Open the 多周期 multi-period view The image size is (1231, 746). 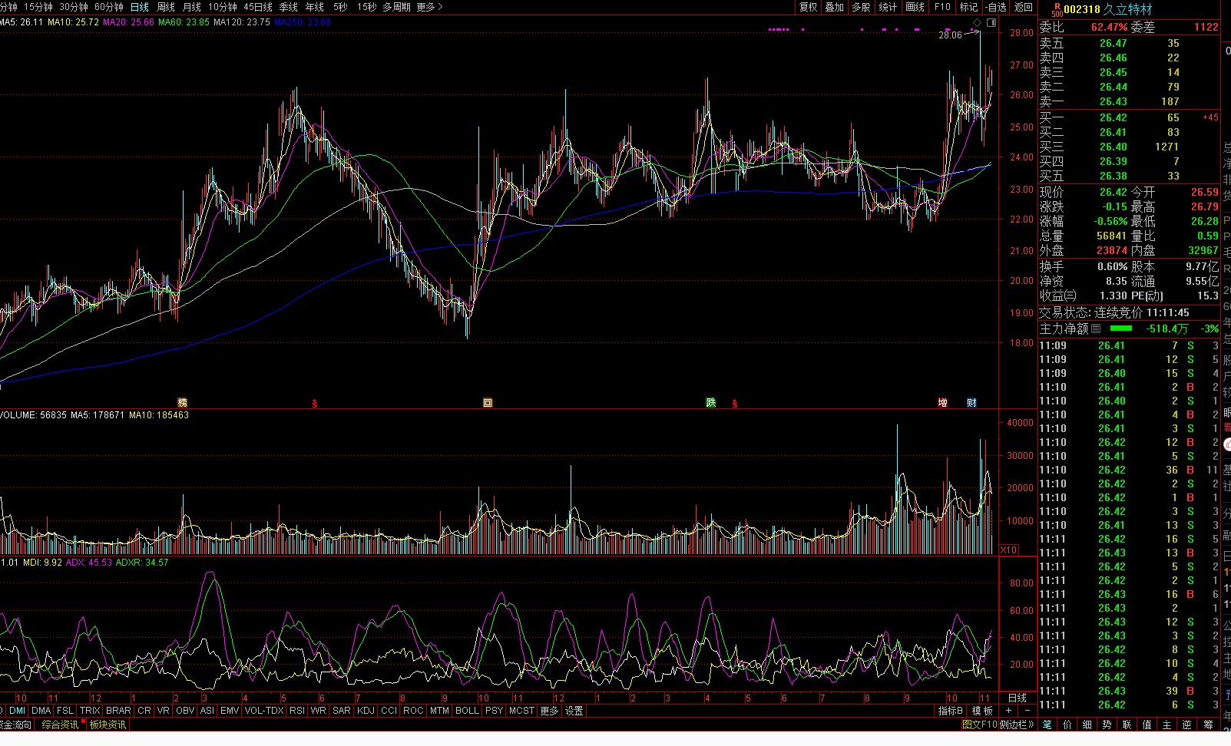[x=396, y=7]
